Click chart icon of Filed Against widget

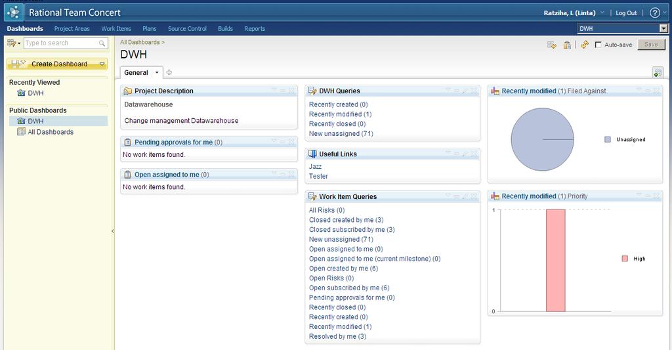[x=495, y=91]
